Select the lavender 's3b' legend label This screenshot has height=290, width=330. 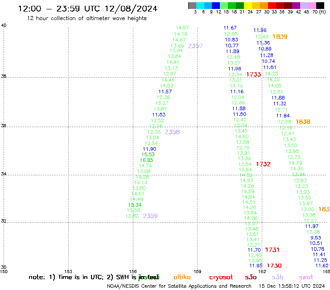(277, 277)
